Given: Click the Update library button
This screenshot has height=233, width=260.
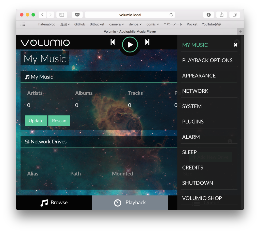Looking at the screenshot, I should tap(36, 121).
